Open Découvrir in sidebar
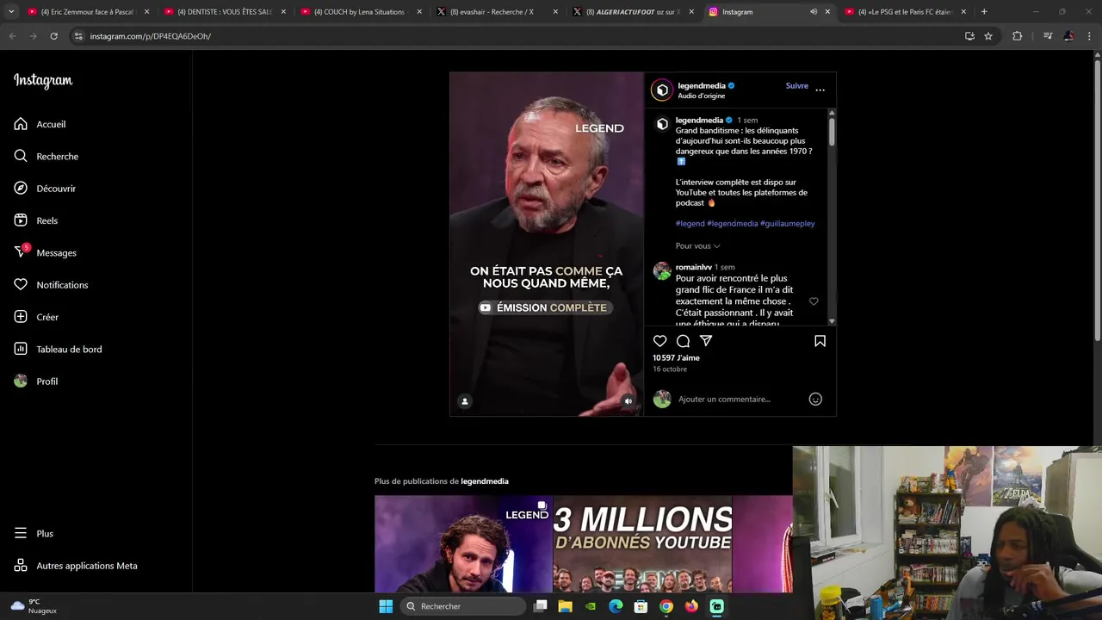The width and height of the screenshot is (1102, 620). (x=45, y=189)
